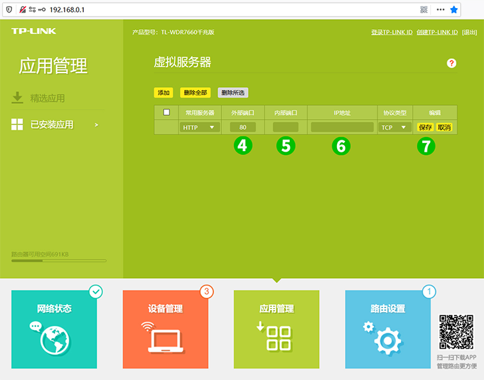Click the laptop icon in 设备管理 tile
Image resolution: width=484 pixels, height=380 pixels.
point(166,341)
